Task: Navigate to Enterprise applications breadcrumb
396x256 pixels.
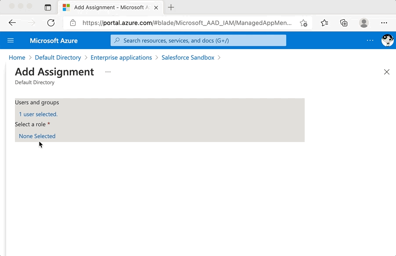Action: coord(121,57)
